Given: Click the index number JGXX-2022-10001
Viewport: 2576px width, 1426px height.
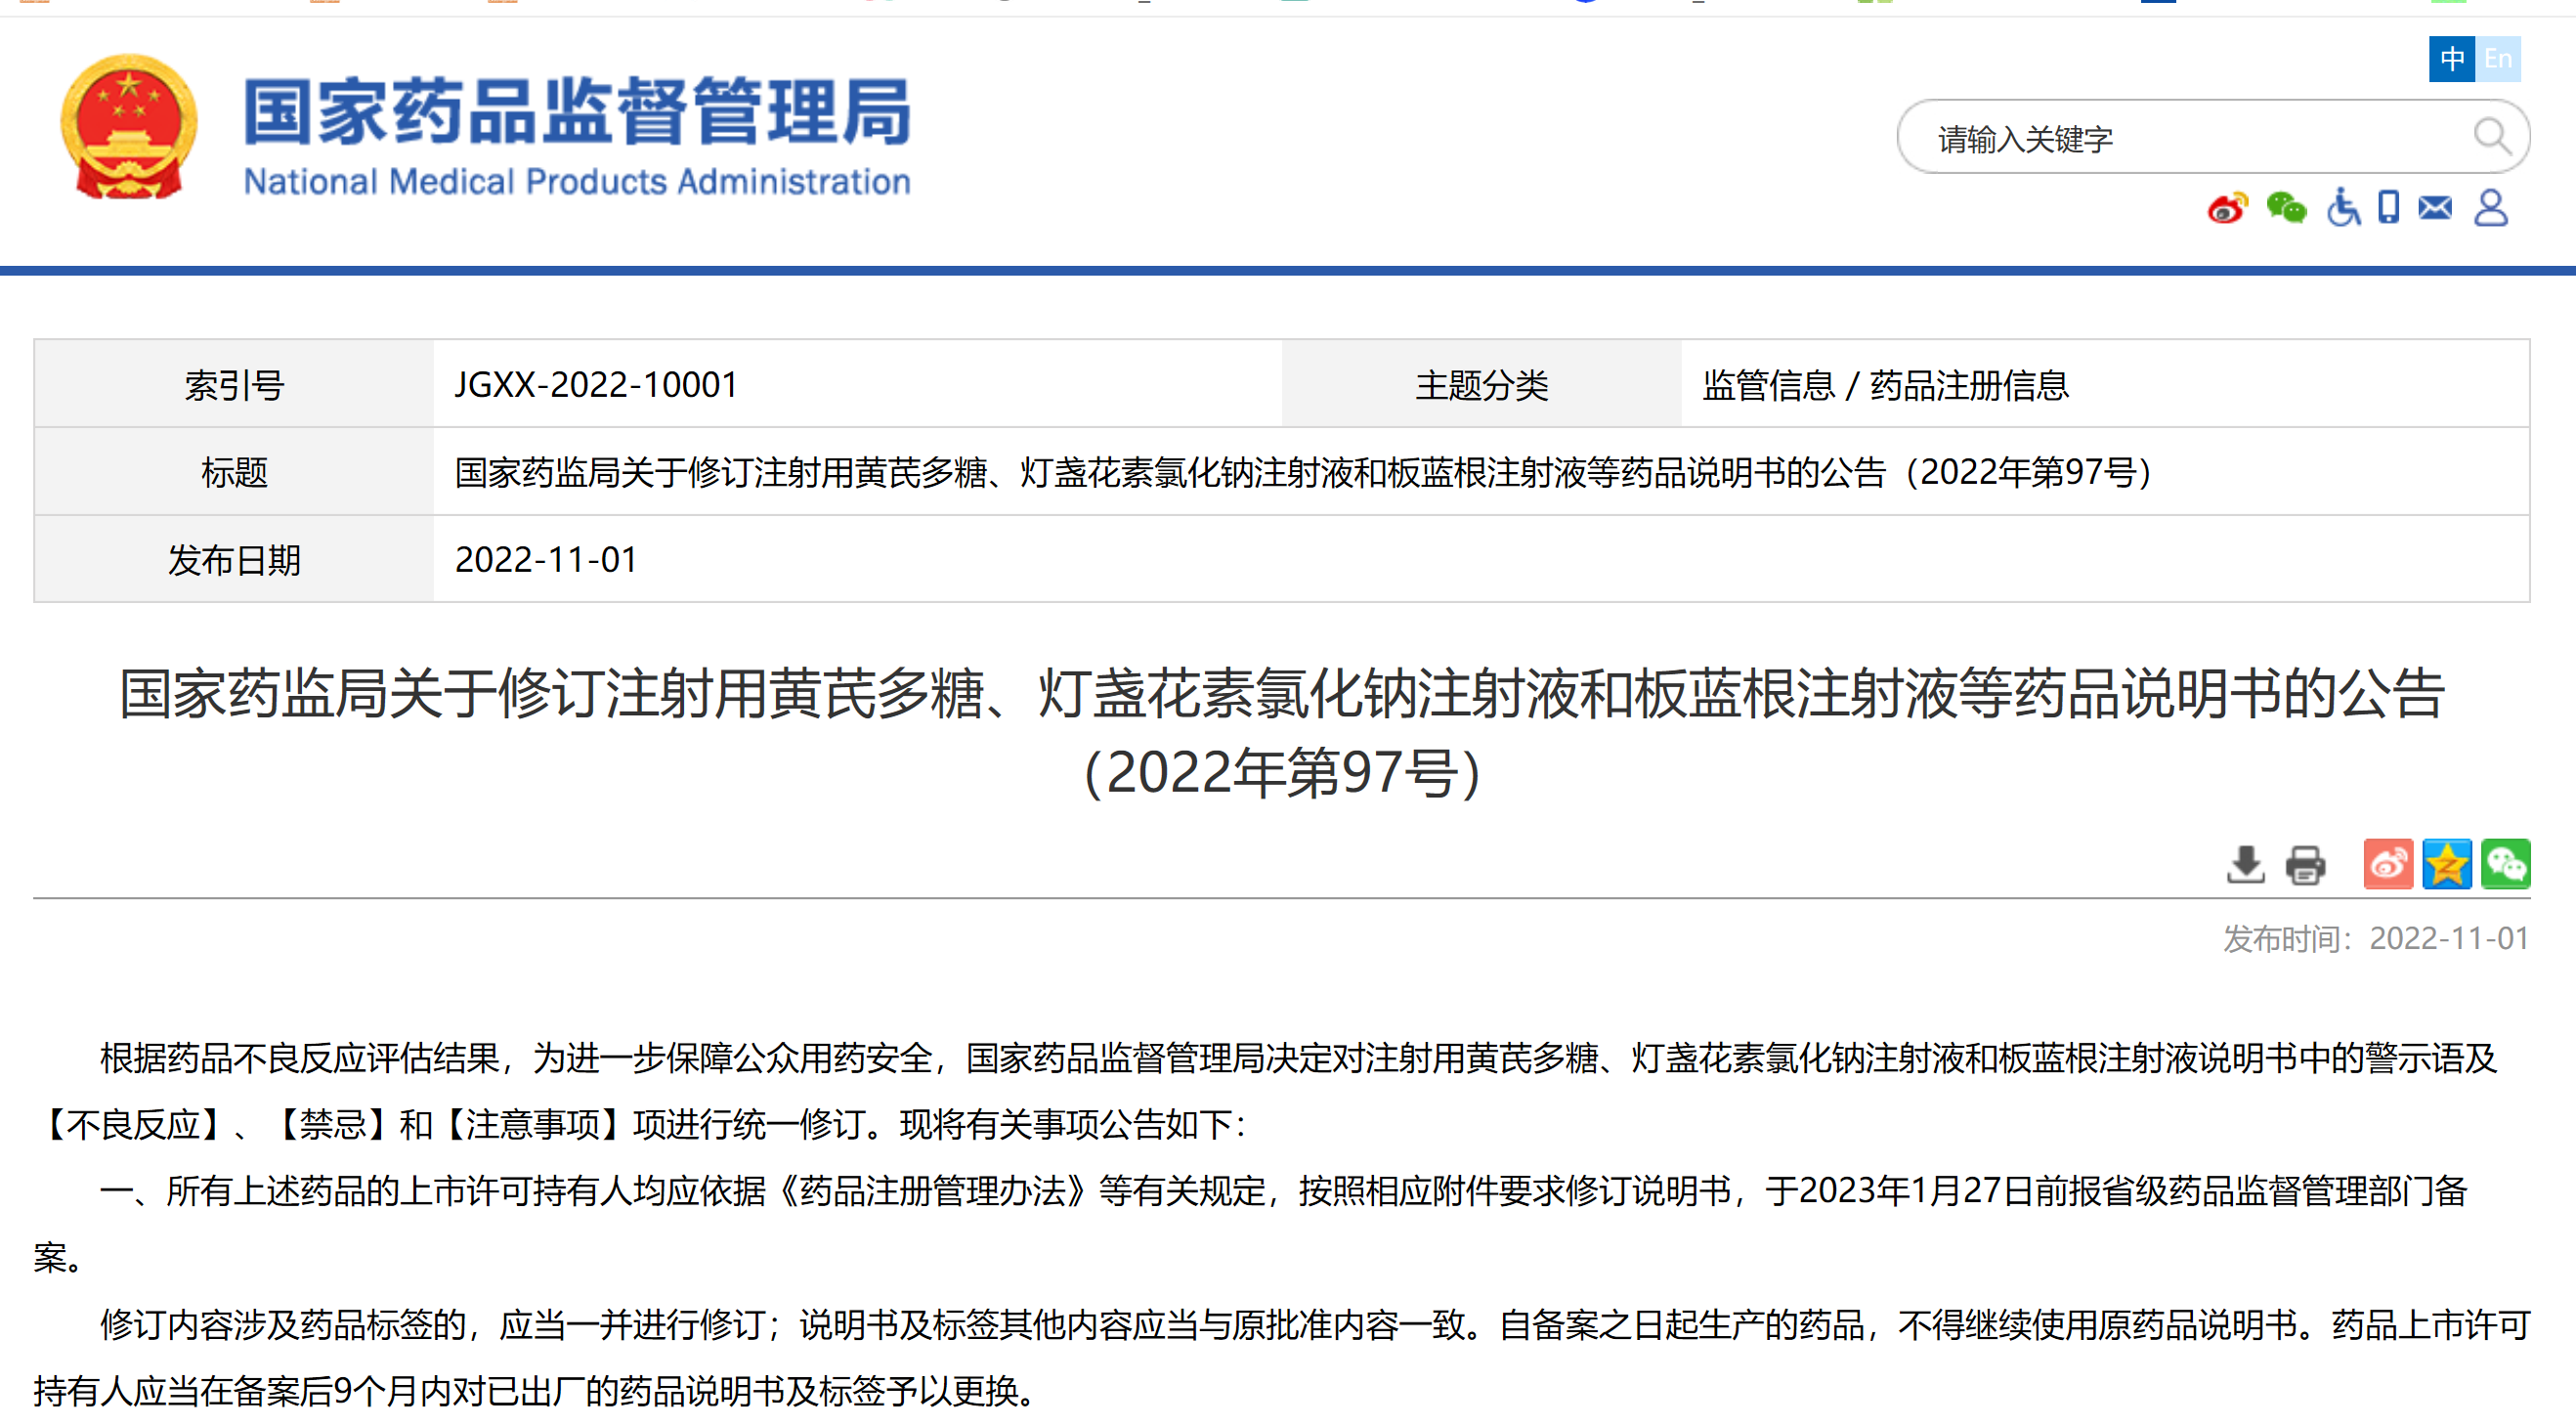Looking at the screenshot, I should [596, 385].
